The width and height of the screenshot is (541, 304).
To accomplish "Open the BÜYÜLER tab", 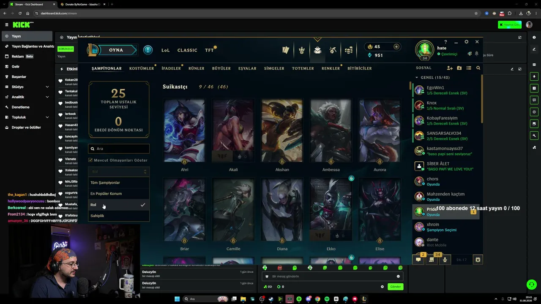I will pos(221,68).
